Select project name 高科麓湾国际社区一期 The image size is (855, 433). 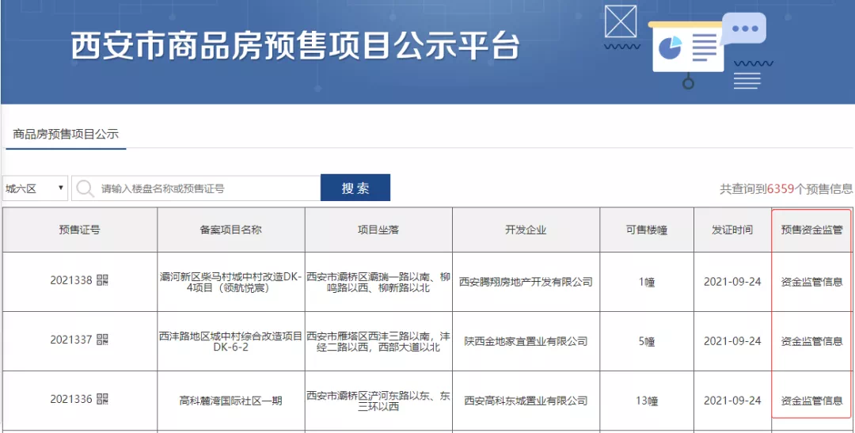[230, 401]
